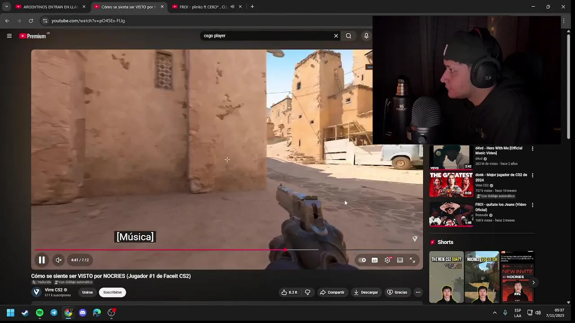575x323 pixels.
Task: Toggle subtitles (CC) in the player
Action: [x=375, y=260]
